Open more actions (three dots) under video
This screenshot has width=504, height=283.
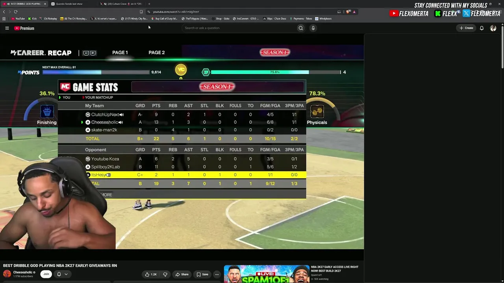point(217,274)
